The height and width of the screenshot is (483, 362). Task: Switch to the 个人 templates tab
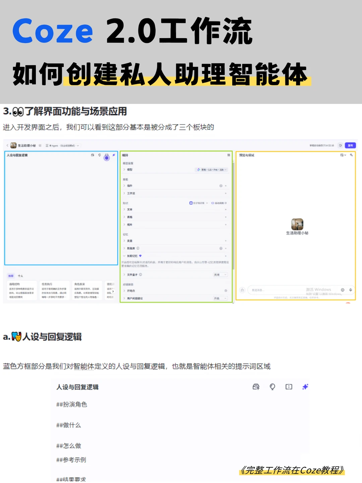point(20,276)
